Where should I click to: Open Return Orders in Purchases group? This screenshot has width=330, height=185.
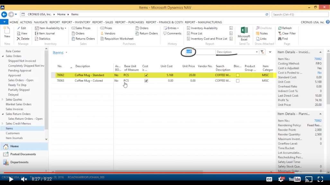pyautogui.click(x=147, y=33)
